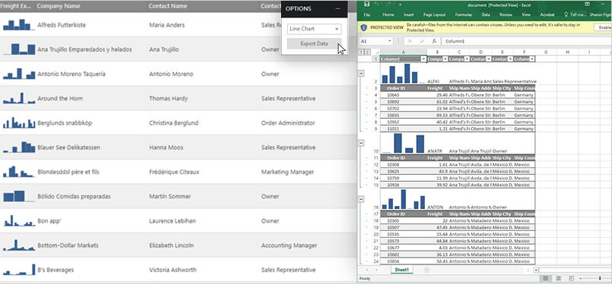
Task: Collapse the ANTON outline group with minus button
Action: (361, 199)
